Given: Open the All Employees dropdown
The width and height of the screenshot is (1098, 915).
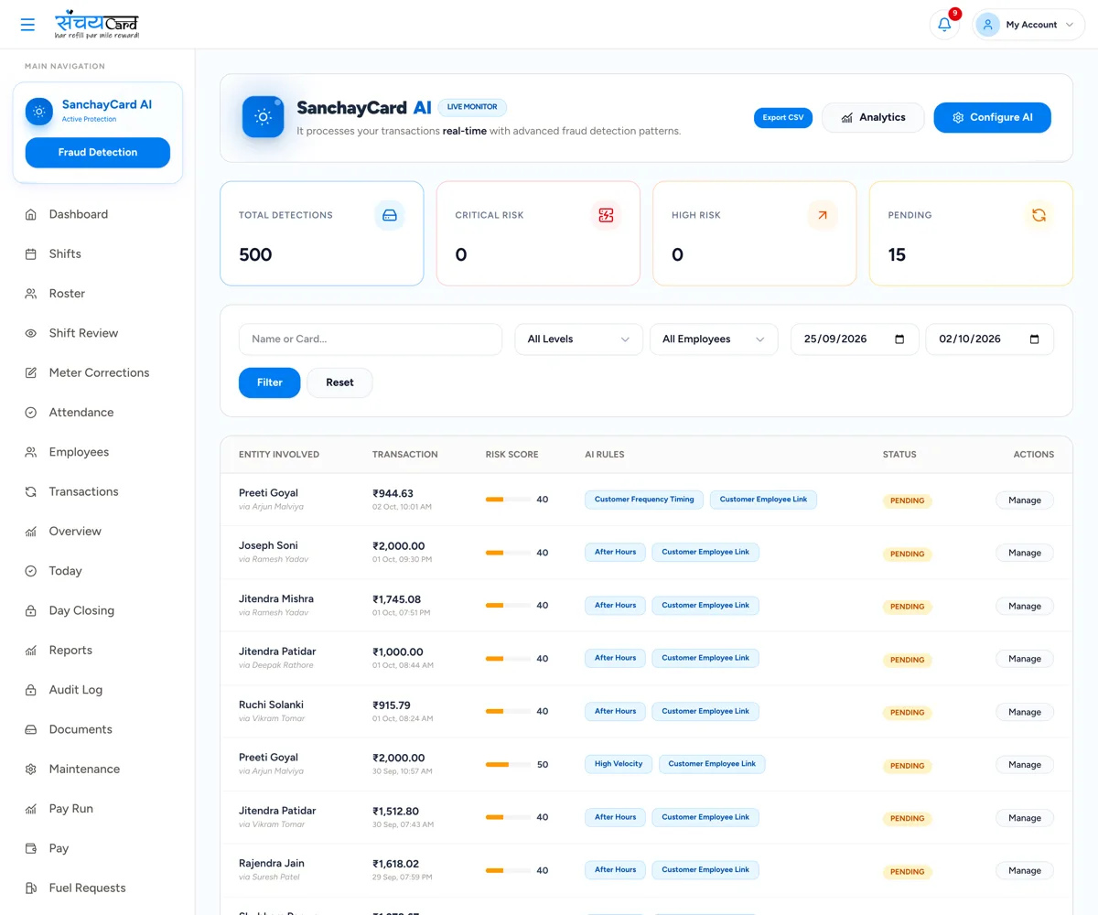Looking at the screenshot, I should pyautogui.click(x=714, y=339).
